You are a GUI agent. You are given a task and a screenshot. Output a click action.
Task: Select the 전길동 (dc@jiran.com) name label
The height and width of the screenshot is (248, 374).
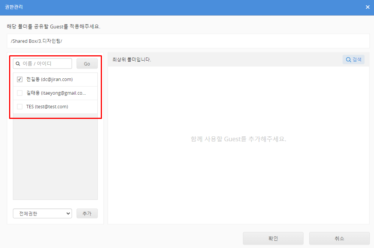click(x=49, y=80)
